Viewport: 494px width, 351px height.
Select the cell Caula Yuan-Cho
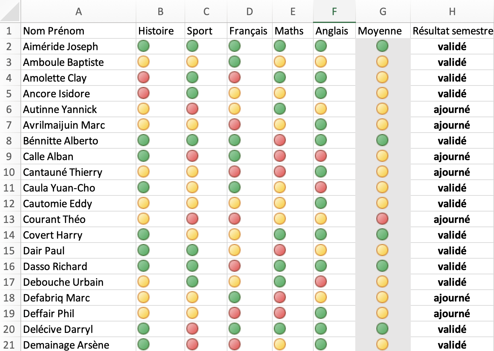tap(78, 188)
